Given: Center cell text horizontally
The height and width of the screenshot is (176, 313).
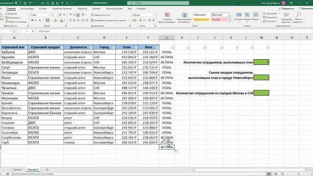Looking at the screenshot, I should [74, 21].
